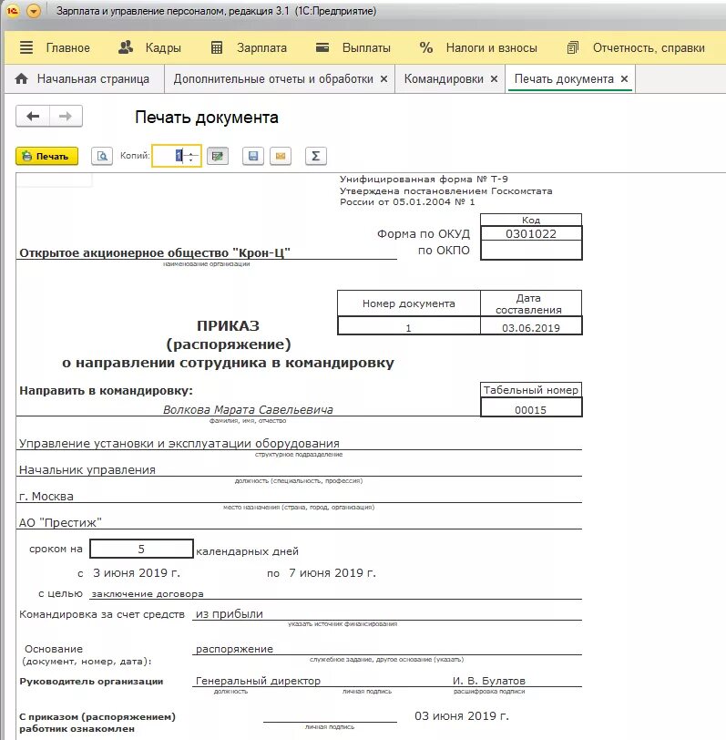Click the 1C application logo icon
Image resolution: width=726 pixels, height=740 pixels.
[x=13, y=10]
